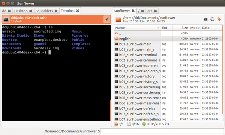Sort file list by Date column
Screen dimensions: 225x135
point(211,28)
